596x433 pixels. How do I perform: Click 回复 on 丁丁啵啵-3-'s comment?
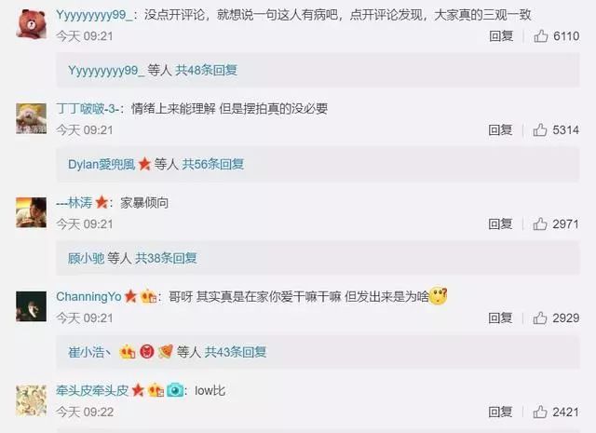(x=500, y=130)
